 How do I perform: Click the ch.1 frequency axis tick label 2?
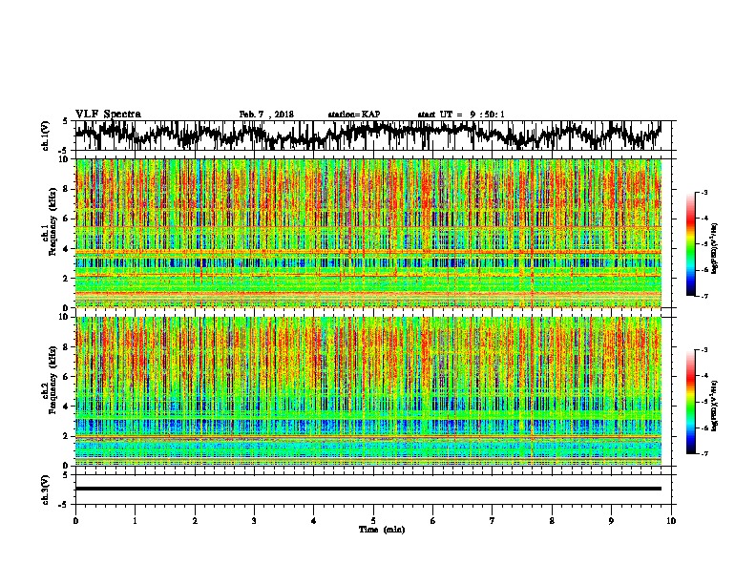point(67,278)
